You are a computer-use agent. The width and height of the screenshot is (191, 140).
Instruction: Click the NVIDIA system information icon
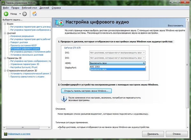[x=5, y=134]
